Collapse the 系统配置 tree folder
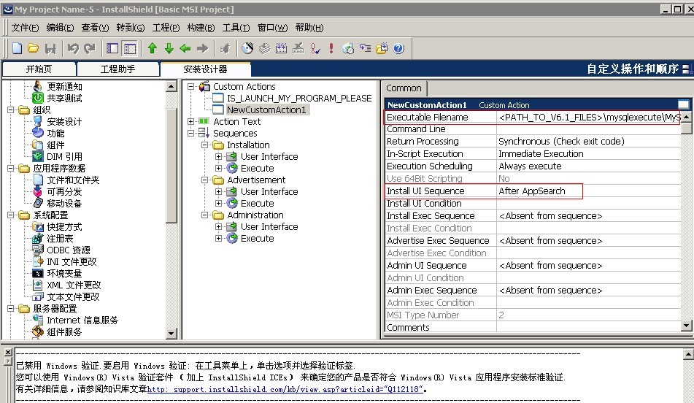The width and height of the screenshot is (694, 403). (11, 215)
